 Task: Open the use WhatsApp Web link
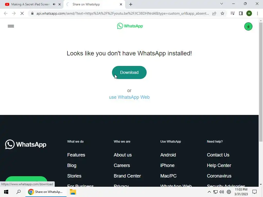129,97
